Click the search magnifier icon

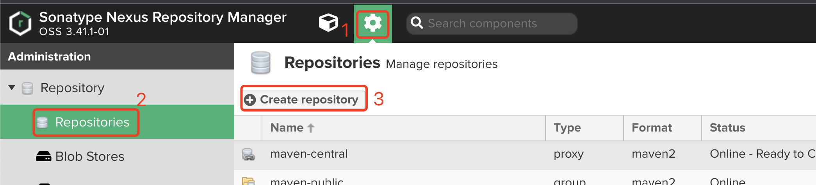tap(417, 23)
